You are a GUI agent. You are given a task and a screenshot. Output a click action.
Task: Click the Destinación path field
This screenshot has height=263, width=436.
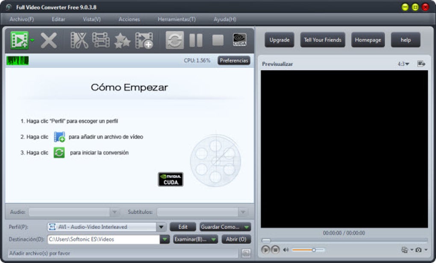click(103, 239)
